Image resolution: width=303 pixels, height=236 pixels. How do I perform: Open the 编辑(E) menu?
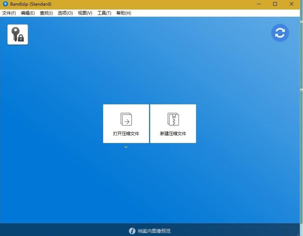27,13
